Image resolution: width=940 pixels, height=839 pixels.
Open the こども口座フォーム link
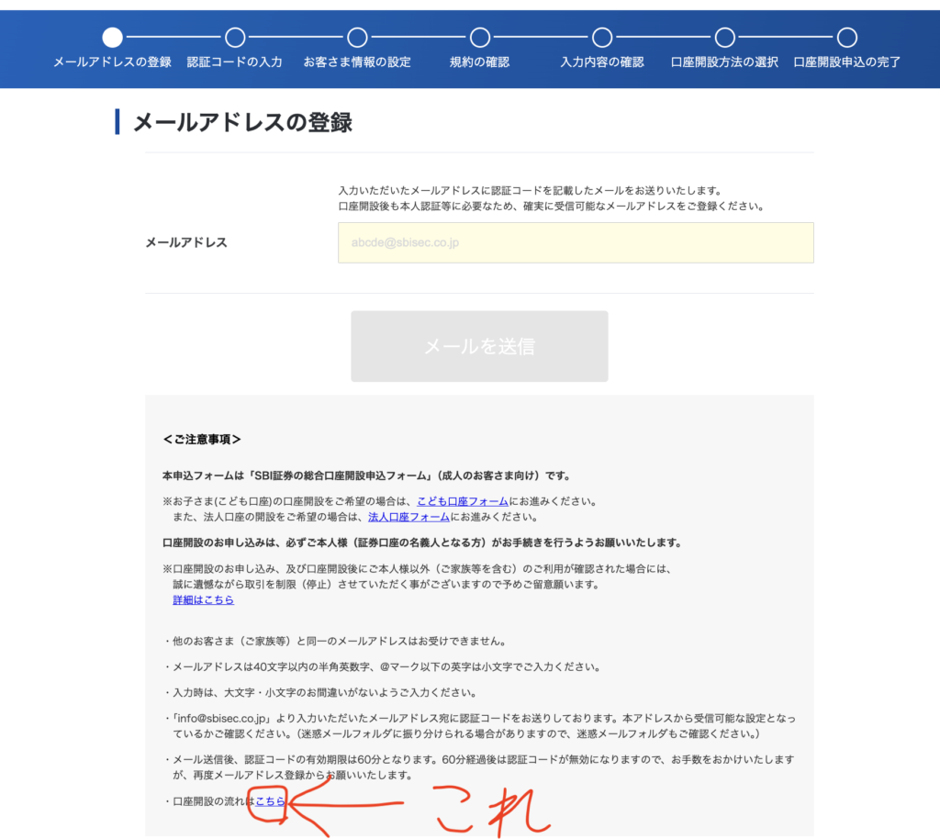(462, 502)
